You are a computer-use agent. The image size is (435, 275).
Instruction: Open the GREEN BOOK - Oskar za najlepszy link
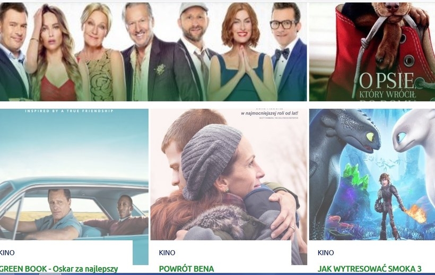[59, 269]
